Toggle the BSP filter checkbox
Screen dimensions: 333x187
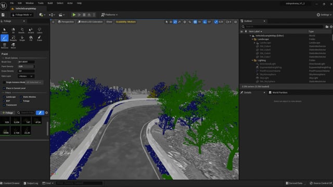pyautogui.click(x=4, y=101)
